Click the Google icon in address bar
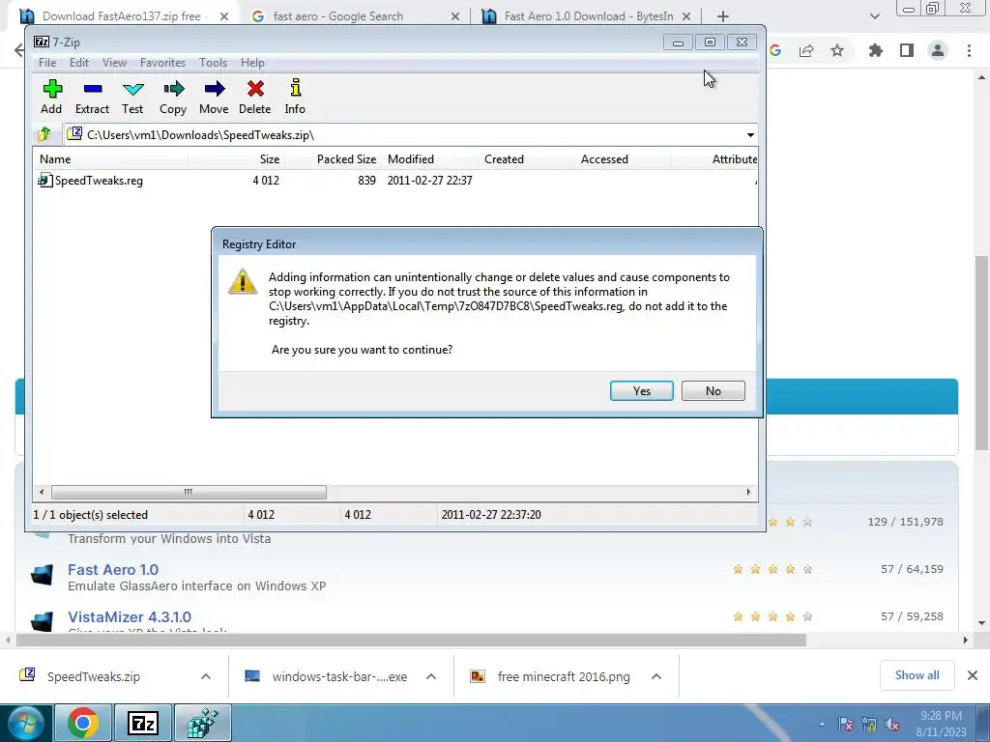The height and width of the screenshot is (742, 990). click(x=775, y=50)
